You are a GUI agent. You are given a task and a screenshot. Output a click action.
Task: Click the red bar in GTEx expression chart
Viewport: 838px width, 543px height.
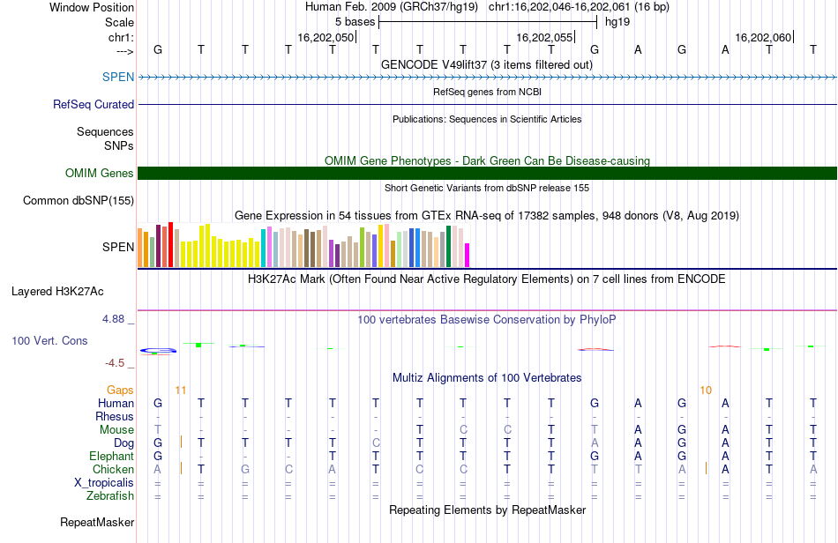pyautogui.click(x=170, y=244)
